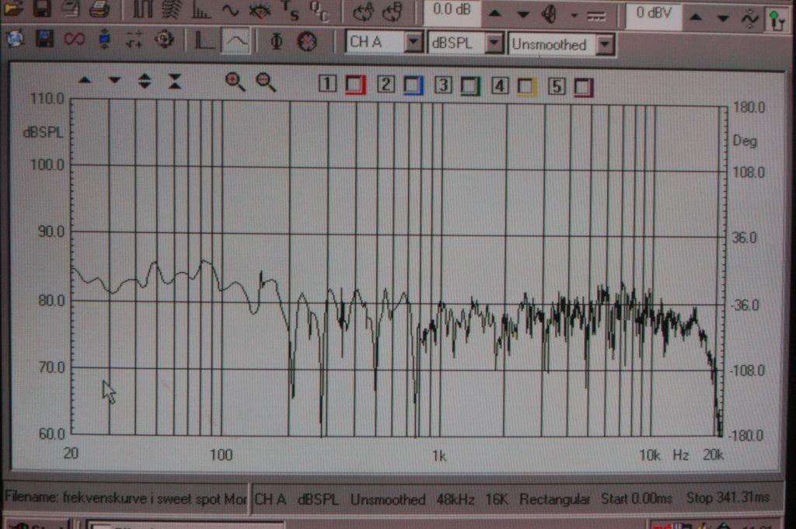Screen dimensions: 796x529
Task: Open the FFT spectrum analyzer tool
Action: 201,10
